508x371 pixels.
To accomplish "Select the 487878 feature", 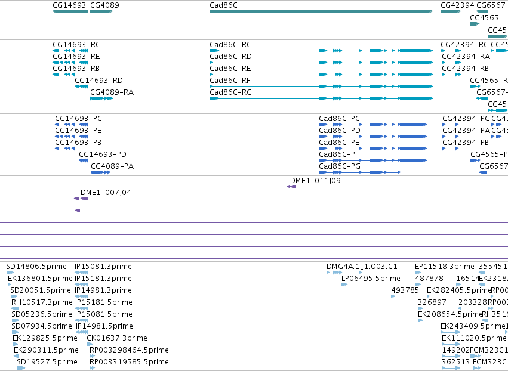I will point(418,285).
